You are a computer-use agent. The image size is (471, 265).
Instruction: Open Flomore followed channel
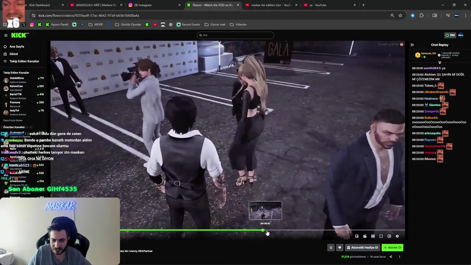tap(24, 104)
